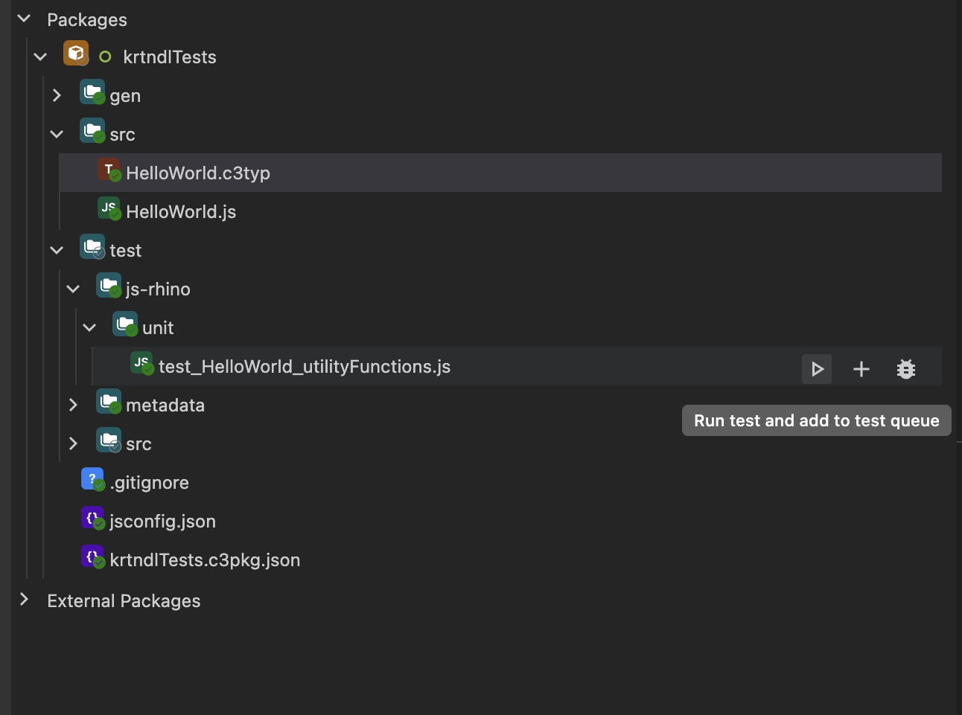Select the unit folder

(x=159, y=326)
